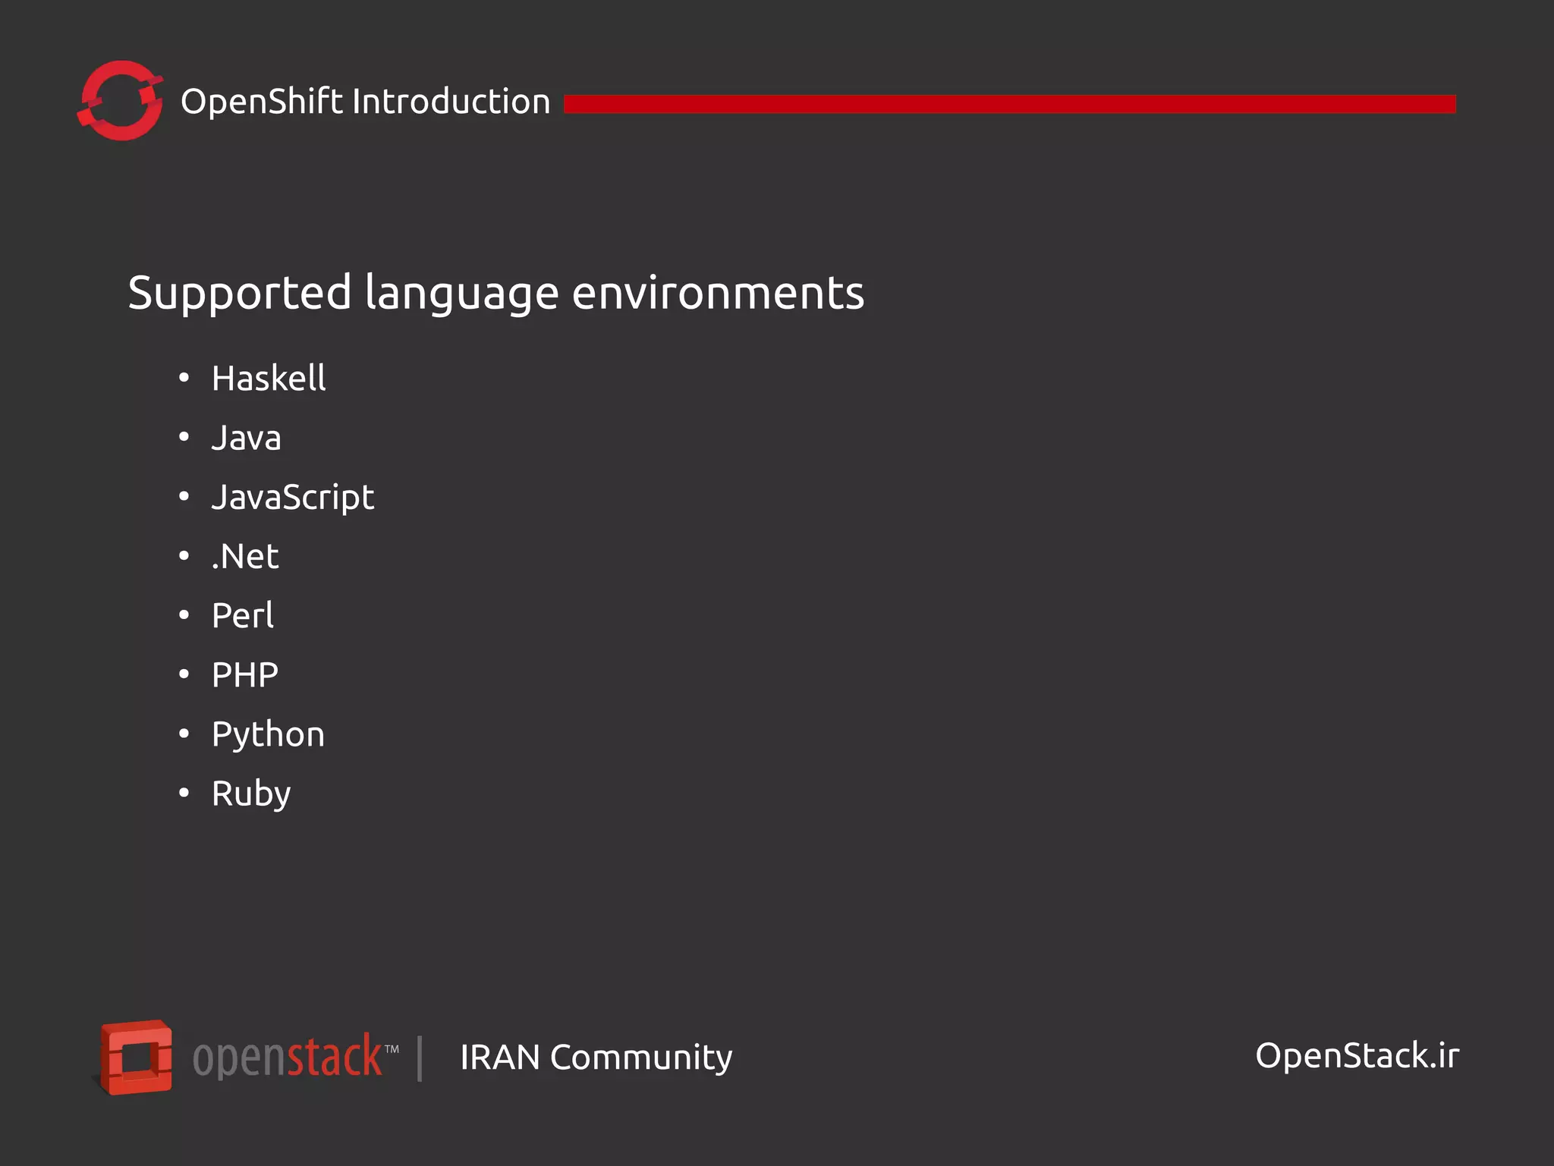Click the 'Supported language environments' heading

click(x=496, y=294)
